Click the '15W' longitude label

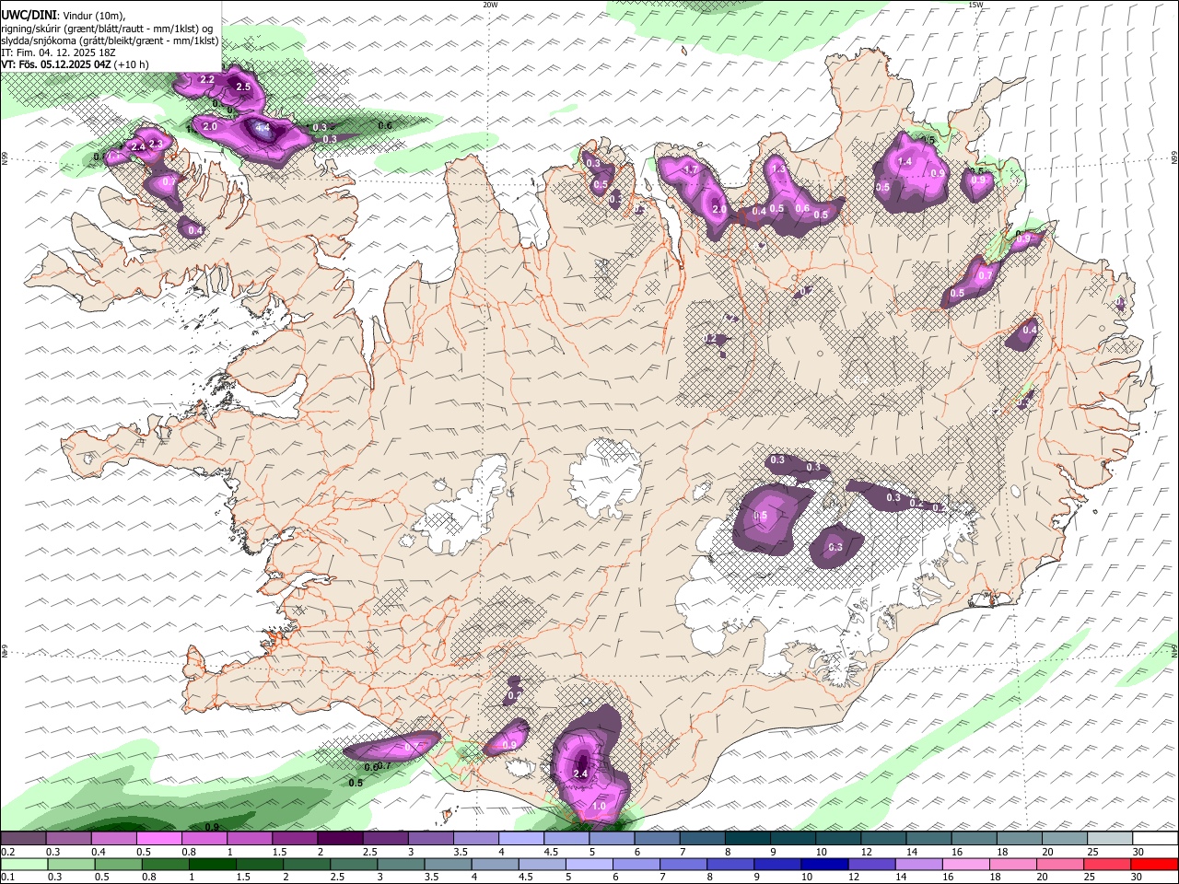pyautogui.click(x=975, y=4)
